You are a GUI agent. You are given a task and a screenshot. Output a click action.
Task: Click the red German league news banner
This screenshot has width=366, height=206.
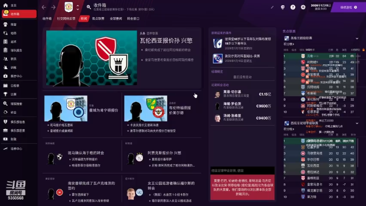point(242,187)
